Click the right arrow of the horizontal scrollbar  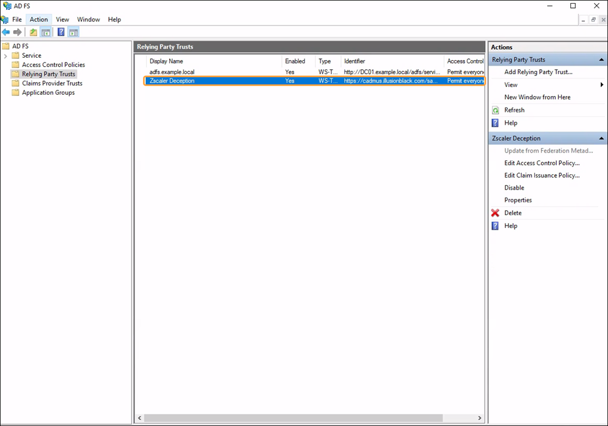pyautogui.click(x=480, y=418)
